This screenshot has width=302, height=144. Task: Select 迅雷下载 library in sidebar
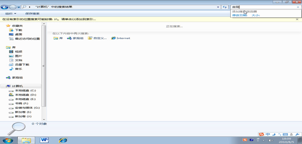click(22, 64)
